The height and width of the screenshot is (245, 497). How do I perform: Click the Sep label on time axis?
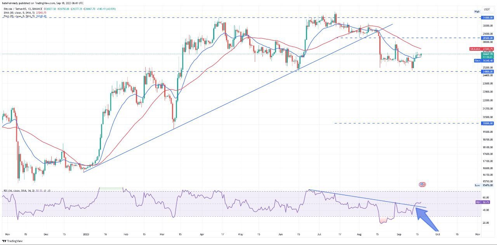pyautogui.click(x=398, y=235)
